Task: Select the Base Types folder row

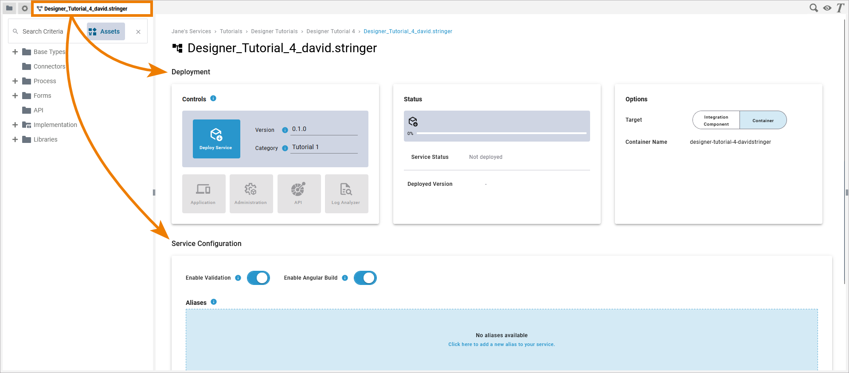Action: coord(43,52)
